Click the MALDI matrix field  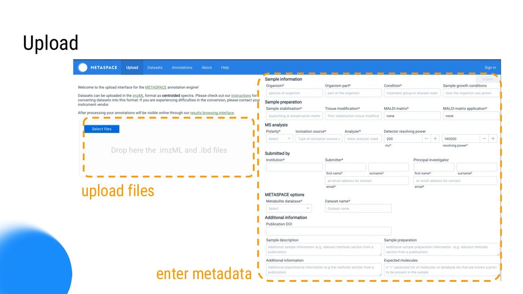412,116
